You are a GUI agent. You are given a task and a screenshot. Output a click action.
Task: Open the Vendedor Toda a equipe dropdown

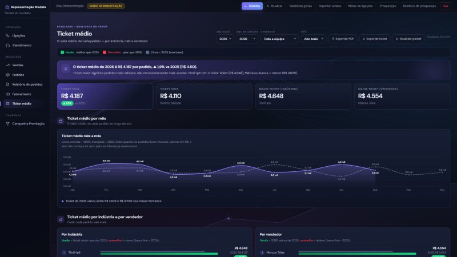coord(279,39)
